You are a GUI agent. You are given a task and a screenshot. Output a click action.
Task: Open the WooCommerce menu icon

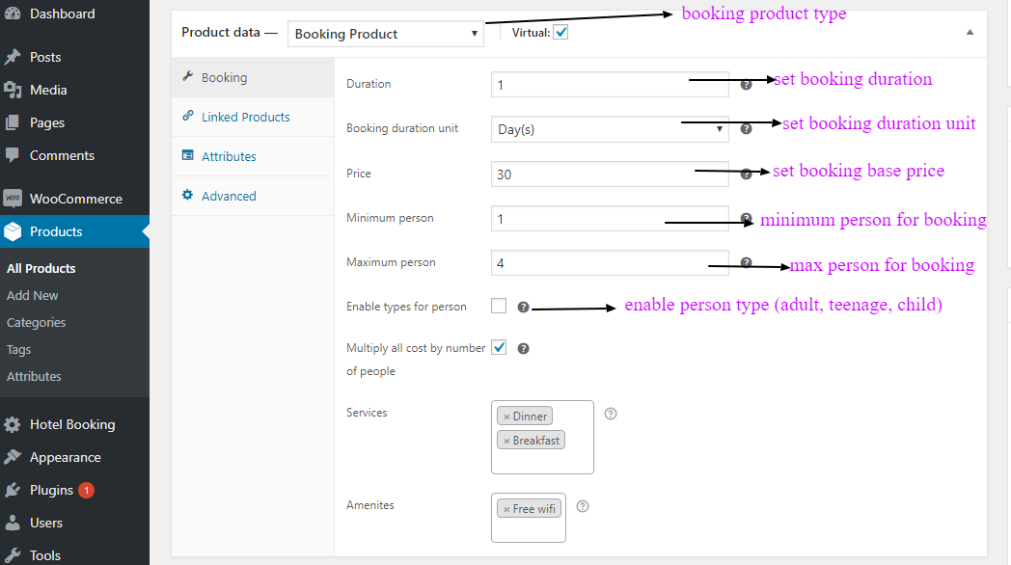(12, 199)
